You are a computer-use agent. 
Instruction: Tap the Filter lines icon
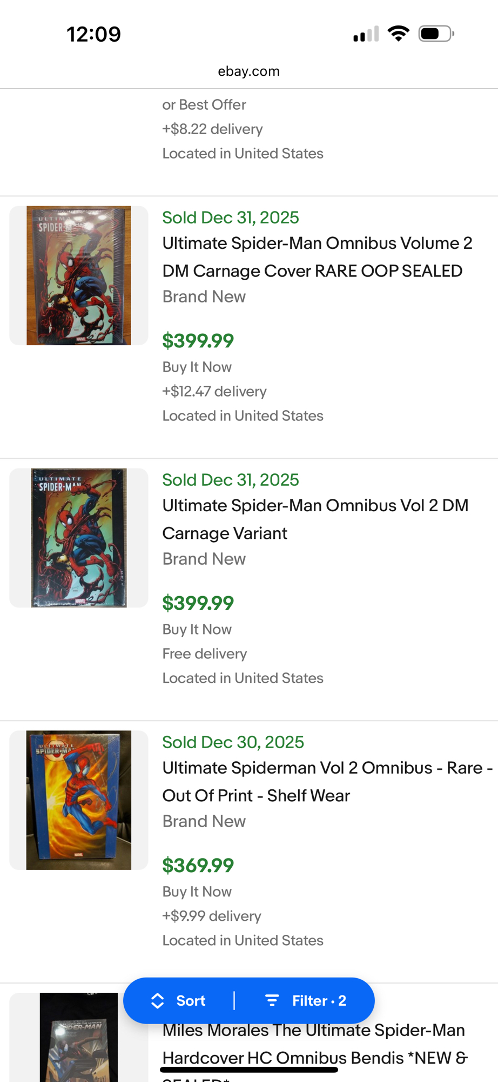click(x=272, y=1001)
